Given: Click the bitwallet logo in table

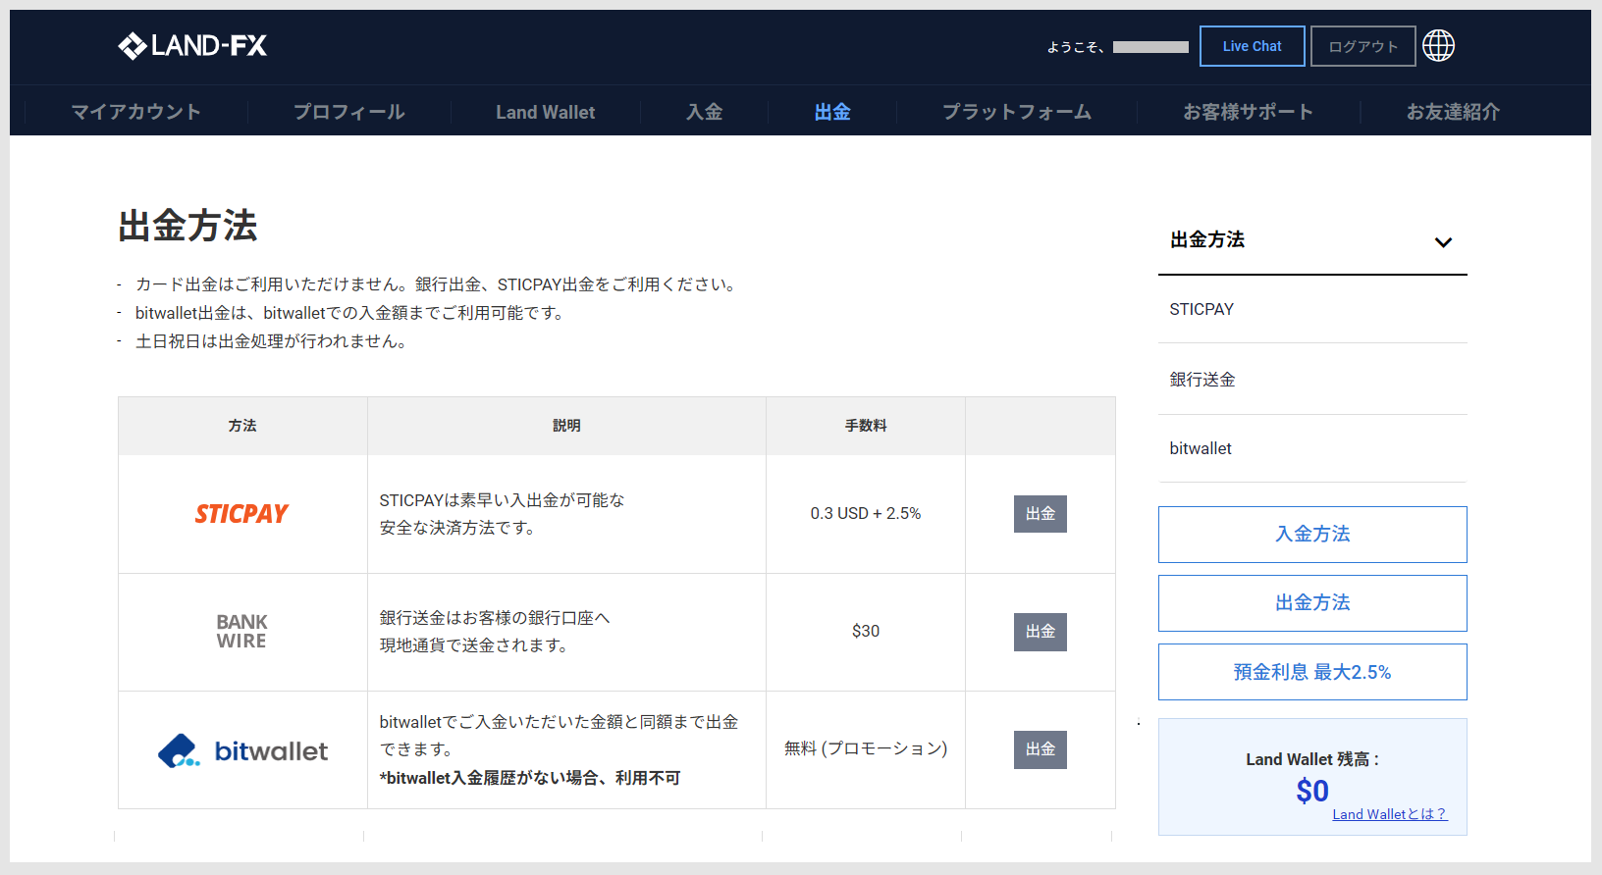Looking at the screenshot, I should click(242, 750).
